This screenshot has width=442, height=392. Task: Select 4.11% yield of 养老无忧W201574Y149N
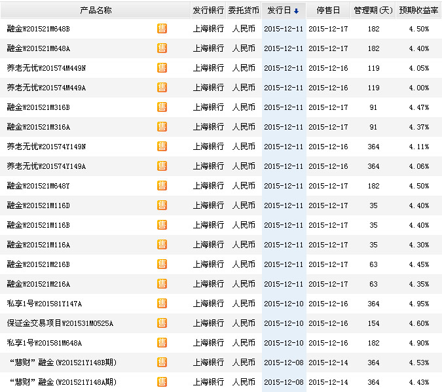coord(419,147)
